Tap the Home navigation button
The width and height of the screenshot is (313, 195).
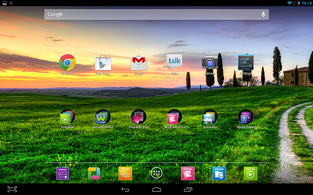[156, 189]
